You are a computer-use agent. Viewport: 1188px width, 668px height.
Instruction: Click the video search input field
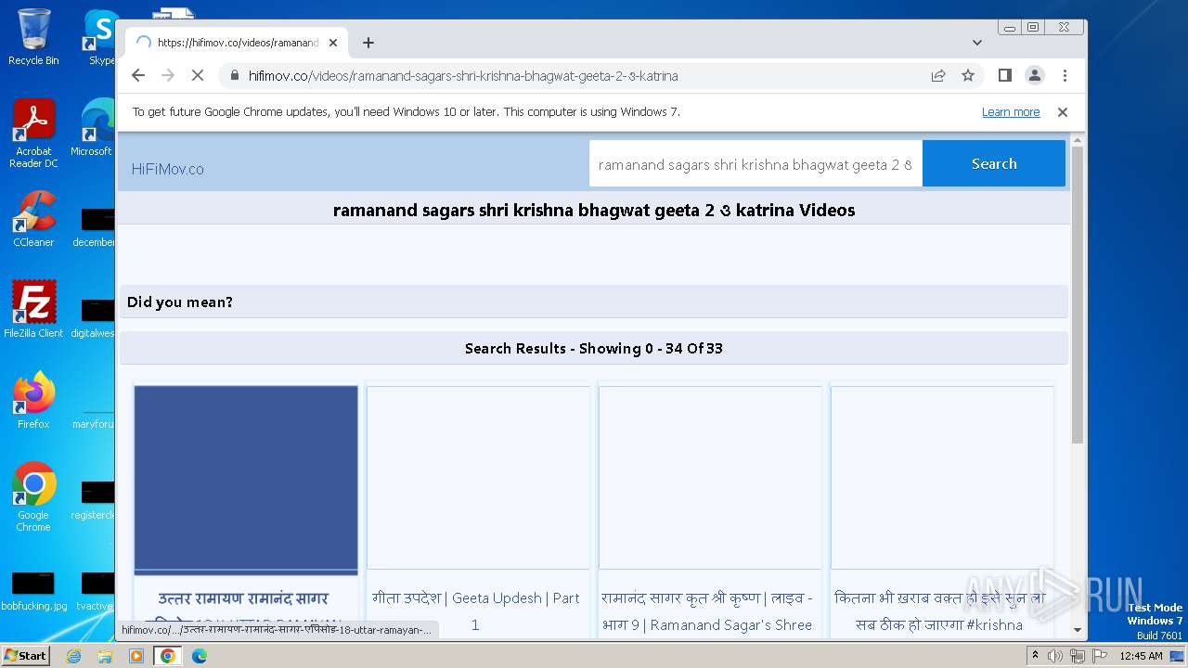(x=755, y=164)
